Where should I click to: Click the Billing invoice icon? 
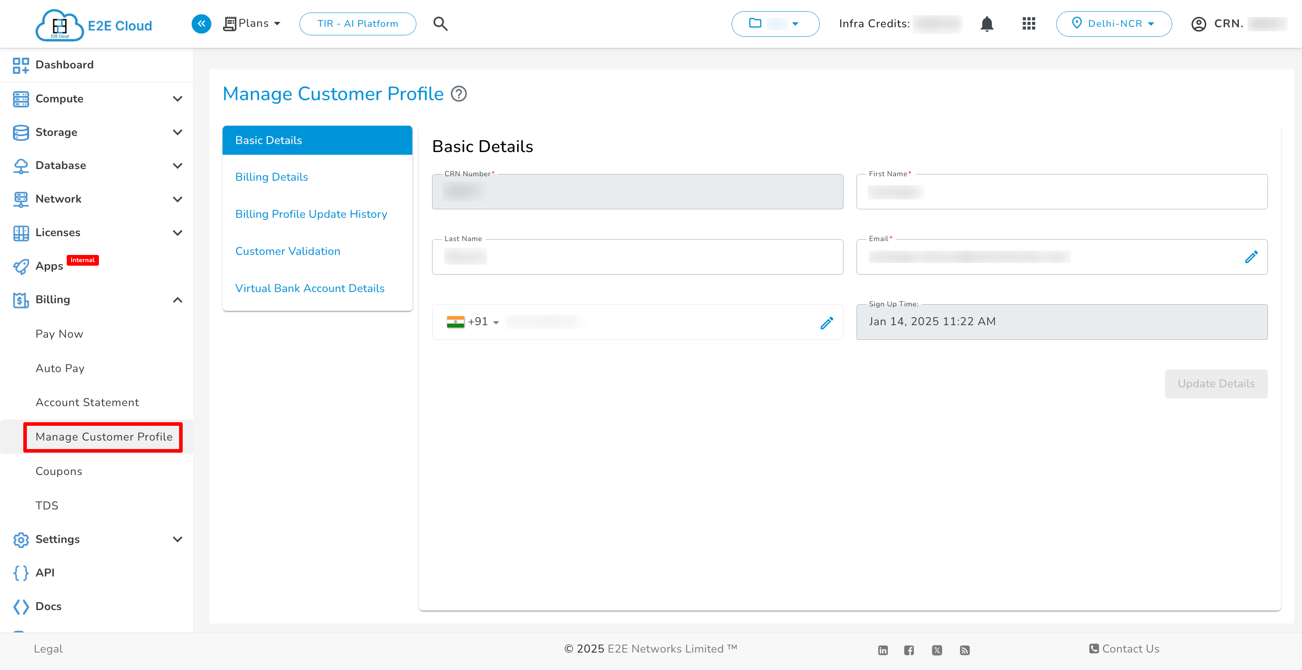[x=21, y=300]
